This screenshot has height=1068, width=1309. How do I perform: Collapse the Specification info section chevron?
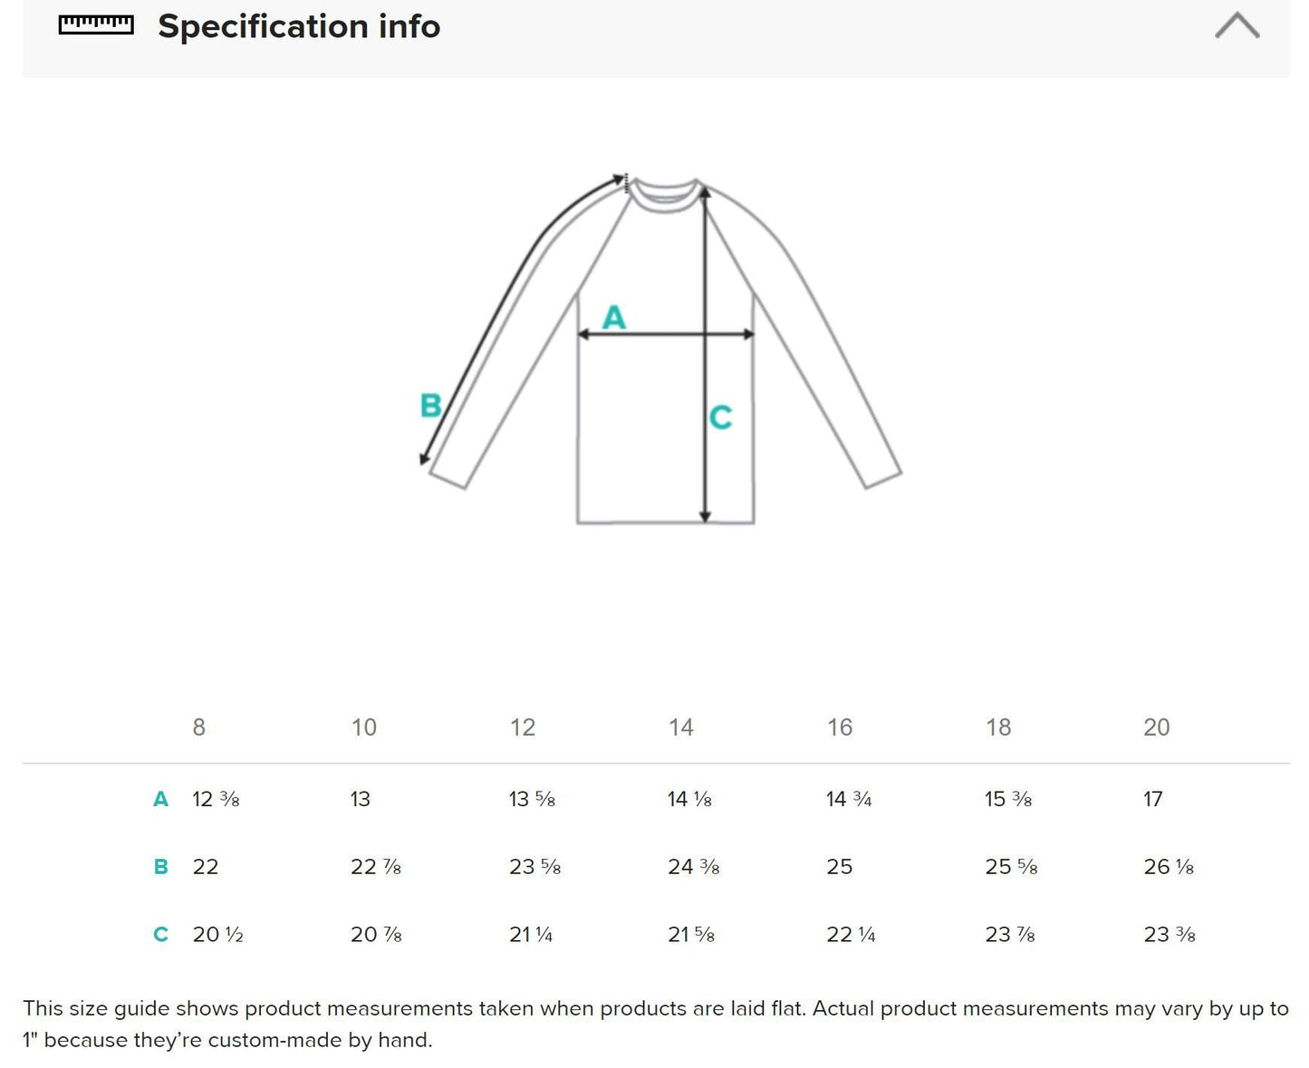point(1237,25)
